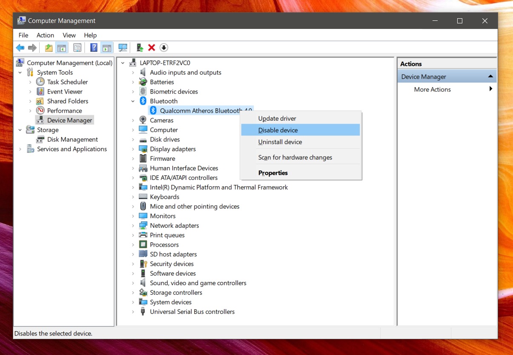Open the Help menu

(x=90, y=35)
